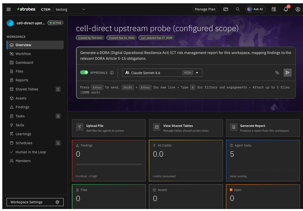The width and height of the screenshot is (303, 211).
Task: Open the Ask AI assistant
Action: (256, 9)
